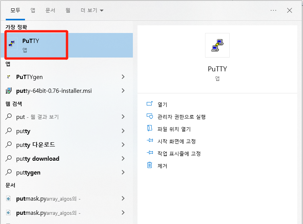Image resolution: width=303 pixels, height=224 pixels.
Task: Open the PuTTY best match result
Action: click(x=67, y=45)
